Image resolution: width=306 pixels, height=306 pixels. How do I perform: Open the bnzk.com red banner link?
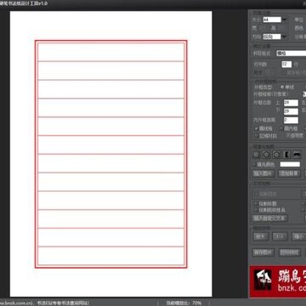click(278, 282)
